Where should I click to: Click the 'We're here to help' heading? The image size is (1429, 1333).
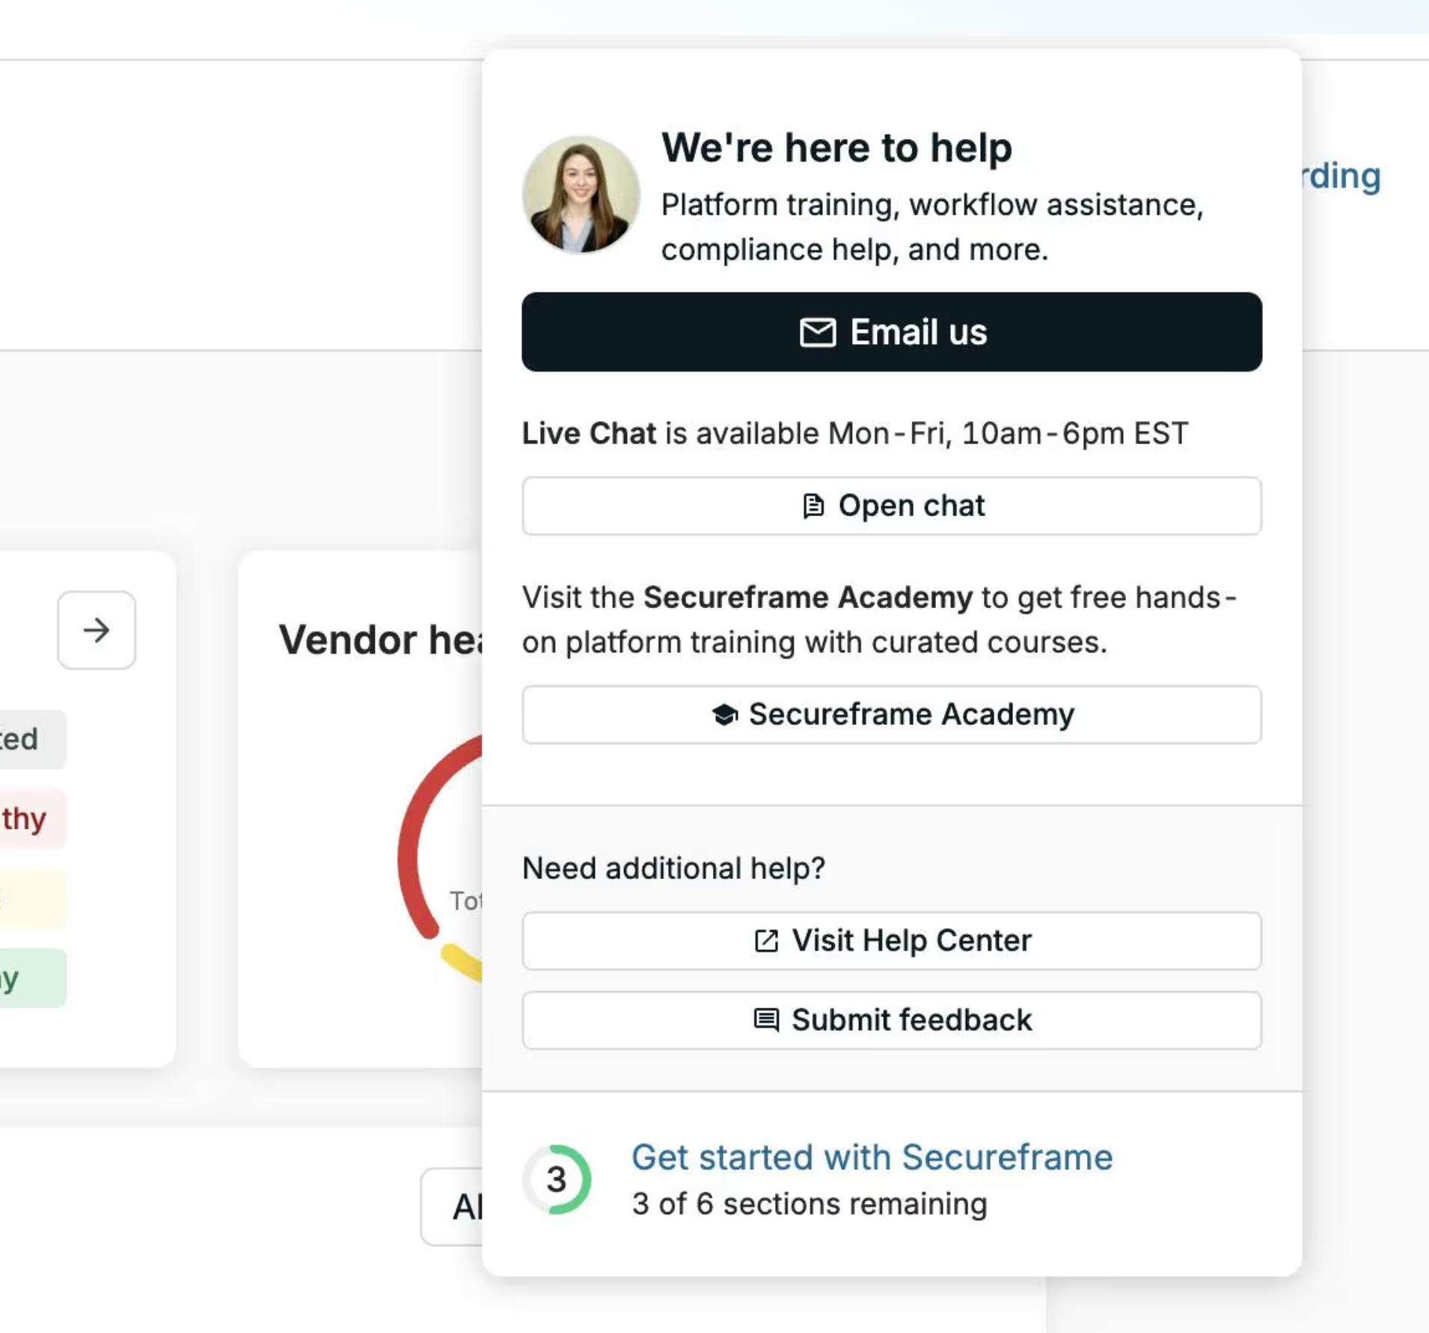[x=836, y=147]
